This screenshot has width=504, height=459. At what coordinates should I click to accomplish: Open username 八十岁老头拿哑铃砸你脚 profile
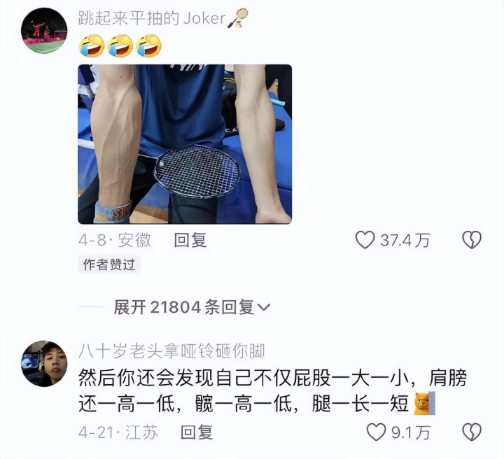(171, 351)
